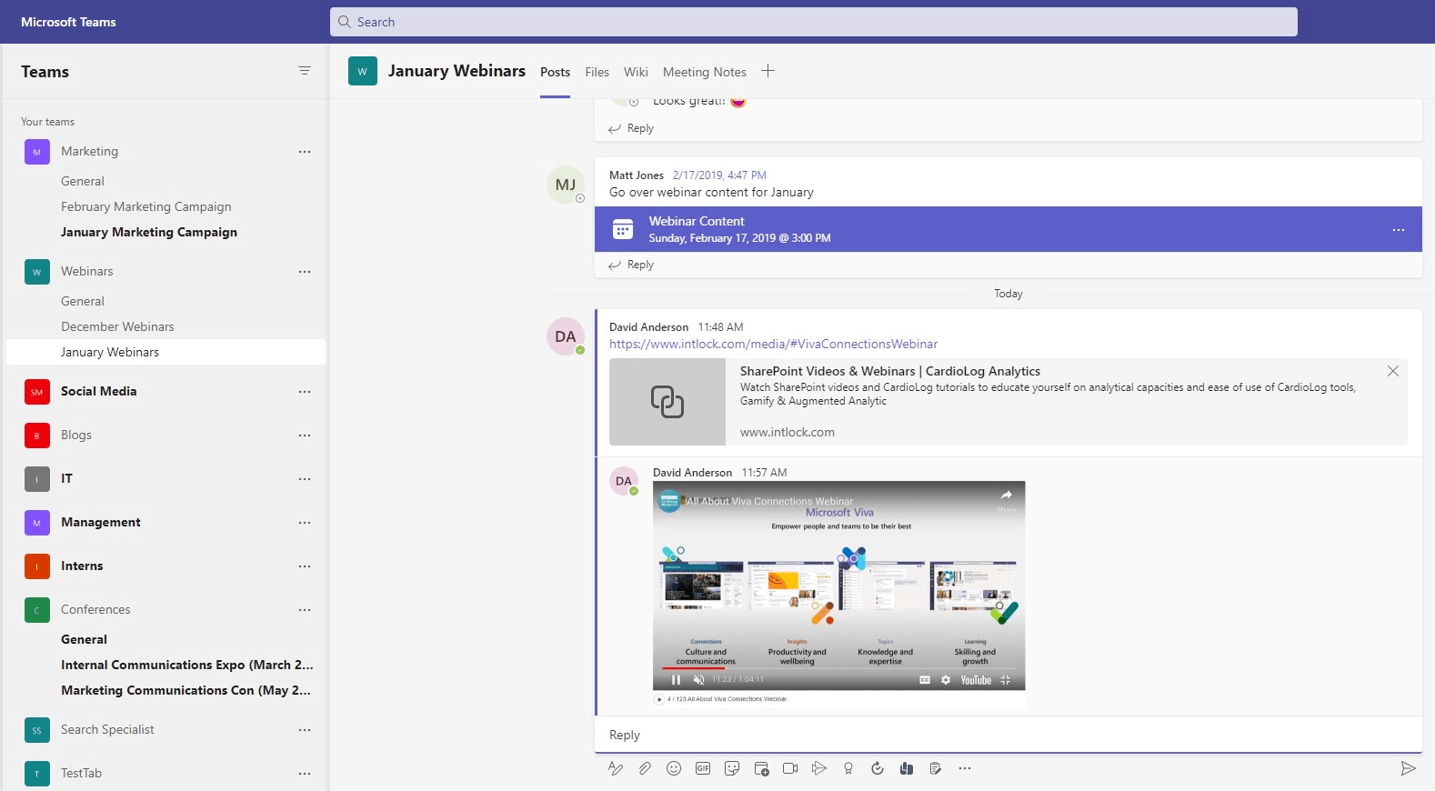
Task: Open more options for Interns team
Action: (x=305, y=566)
